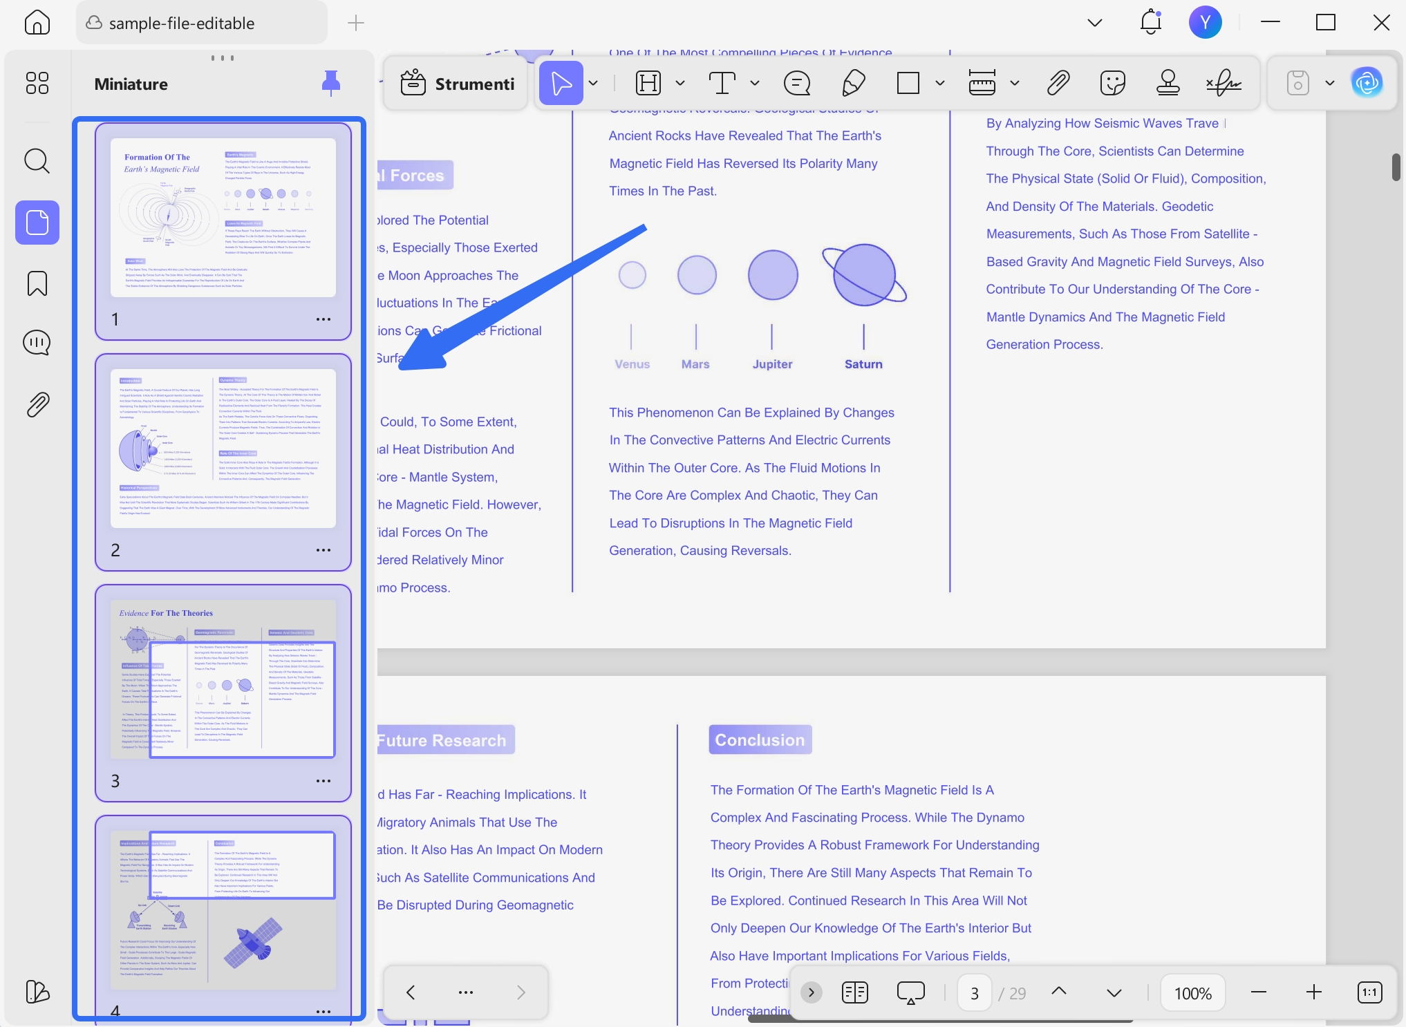Open the Strumenti menu
This screenshot has width=1406, height=1027.
coord(458,84)
